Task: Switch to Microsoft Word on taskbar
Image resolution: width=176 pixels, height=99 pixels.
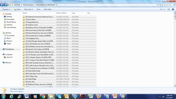Action: pyautogui.click(x=27, y=97)
